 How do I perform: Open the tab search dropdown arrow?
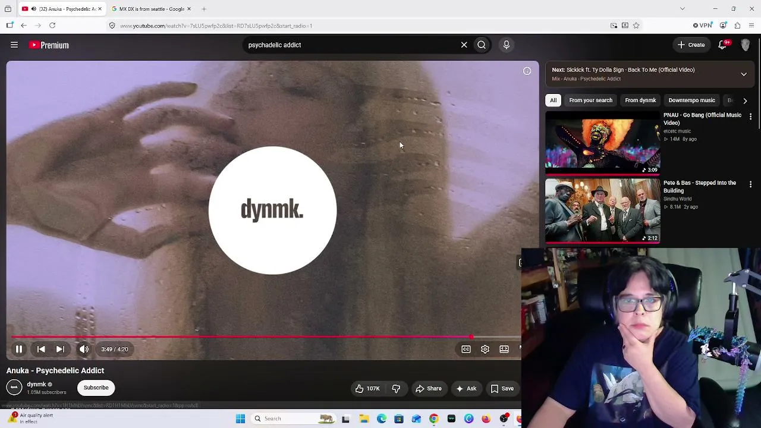click(683, 9)
